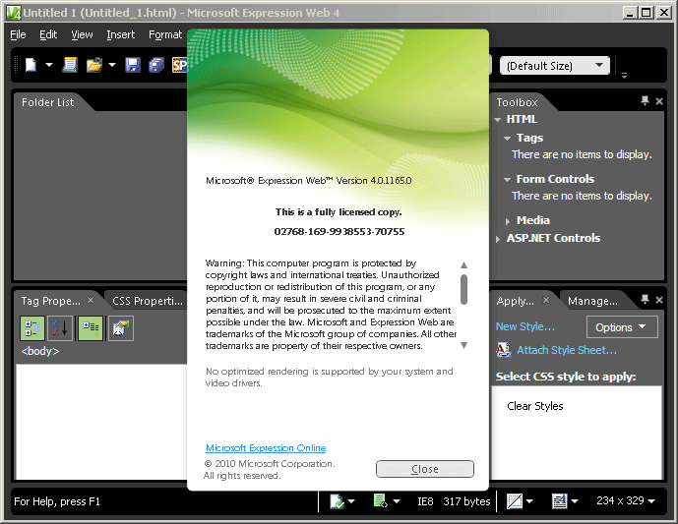
Task: Click the Style Application status bar icon
Action: click(559, 501)
